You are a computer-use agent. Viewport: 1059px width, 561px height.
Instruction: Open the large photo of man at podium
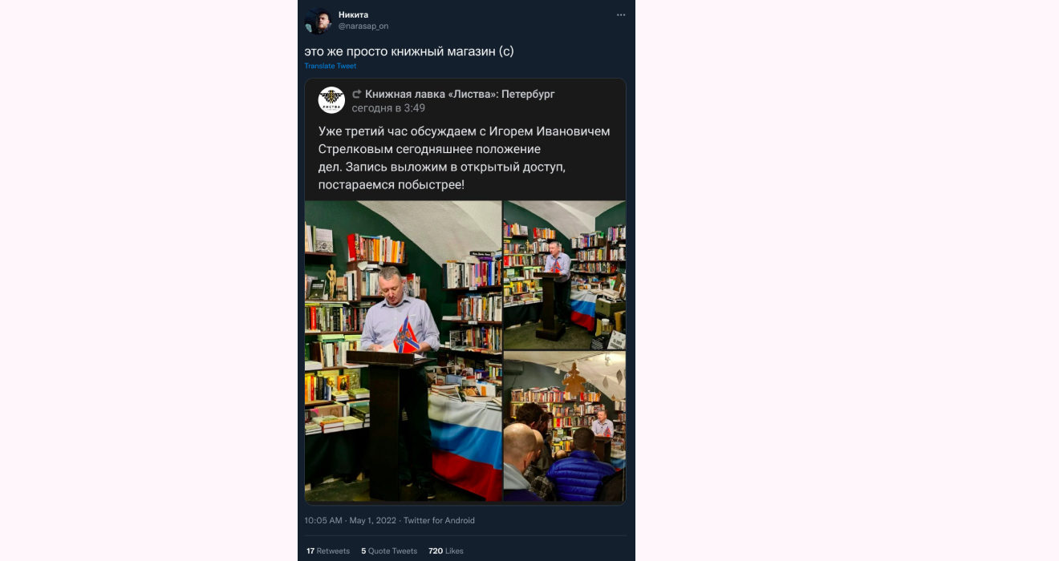(403, 351)
